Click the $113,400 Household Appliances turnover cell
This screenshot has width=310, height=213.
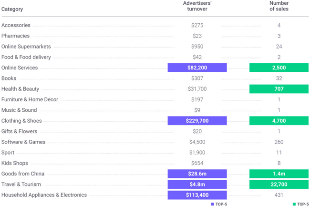(197, 195)
